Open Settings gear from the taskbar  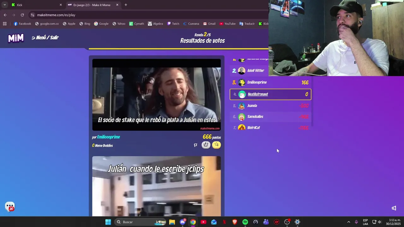pyautogui.click(x=297, y=222)
